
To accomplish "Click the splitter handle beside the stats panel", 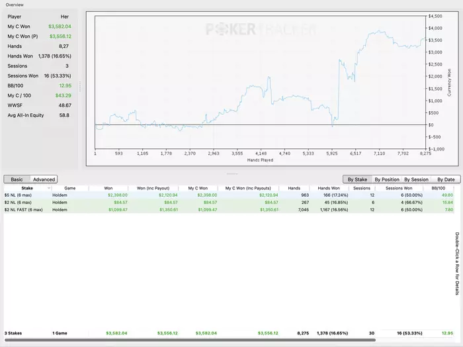I will pyautogui.click(x=80, y=87).
